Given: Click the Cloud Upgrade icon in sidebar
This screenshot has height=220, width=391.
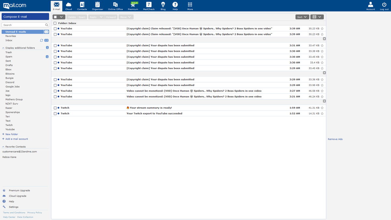Looking at the screenshot, I should [4, 196].
